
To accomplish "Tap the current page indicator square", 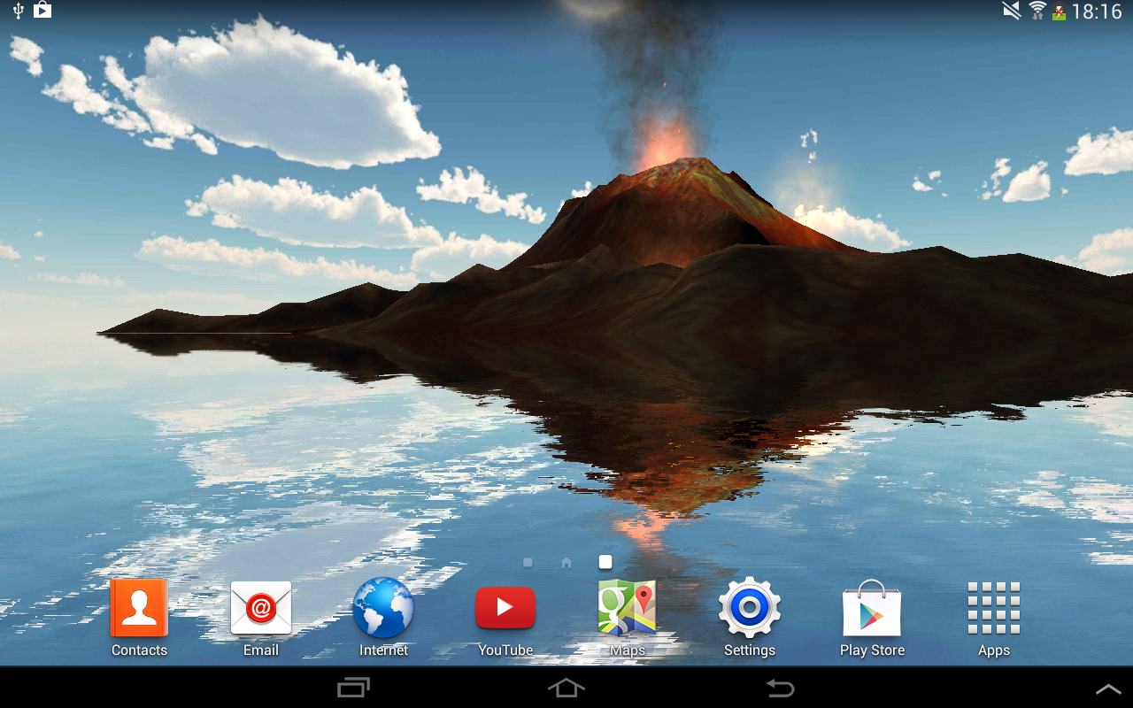I will point(605,561).
